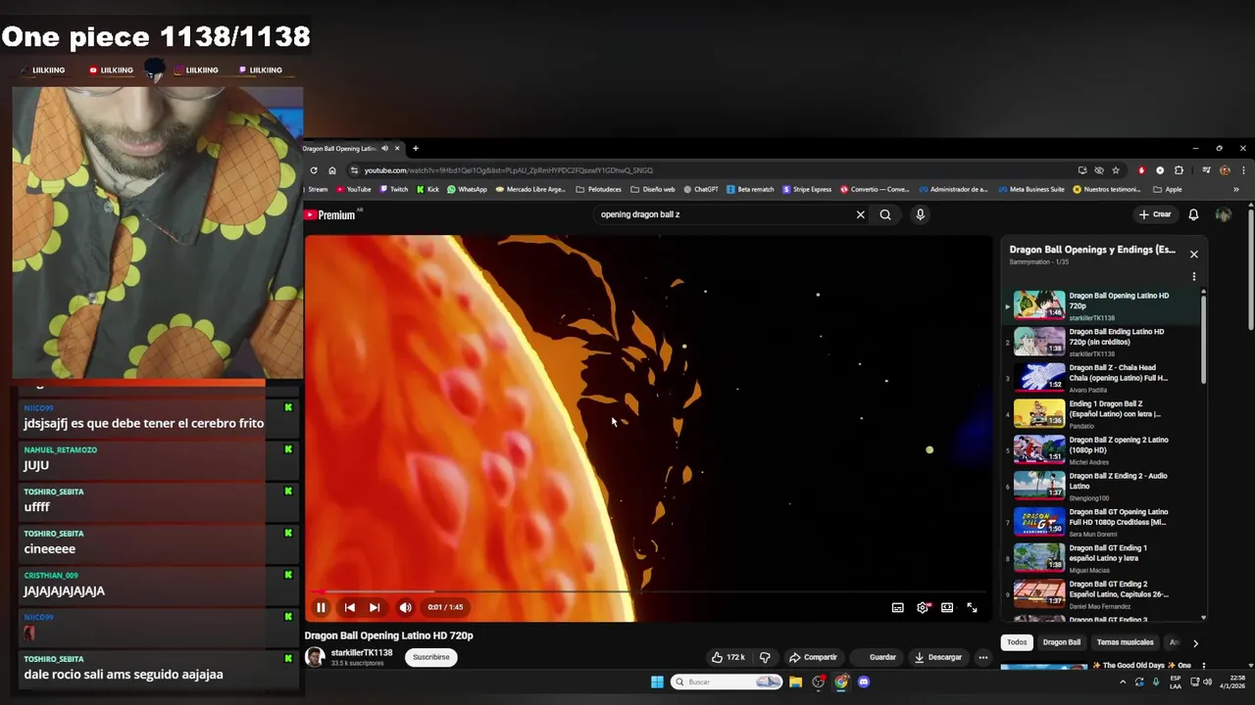Click Compartir share button

[x=813, y=657]
